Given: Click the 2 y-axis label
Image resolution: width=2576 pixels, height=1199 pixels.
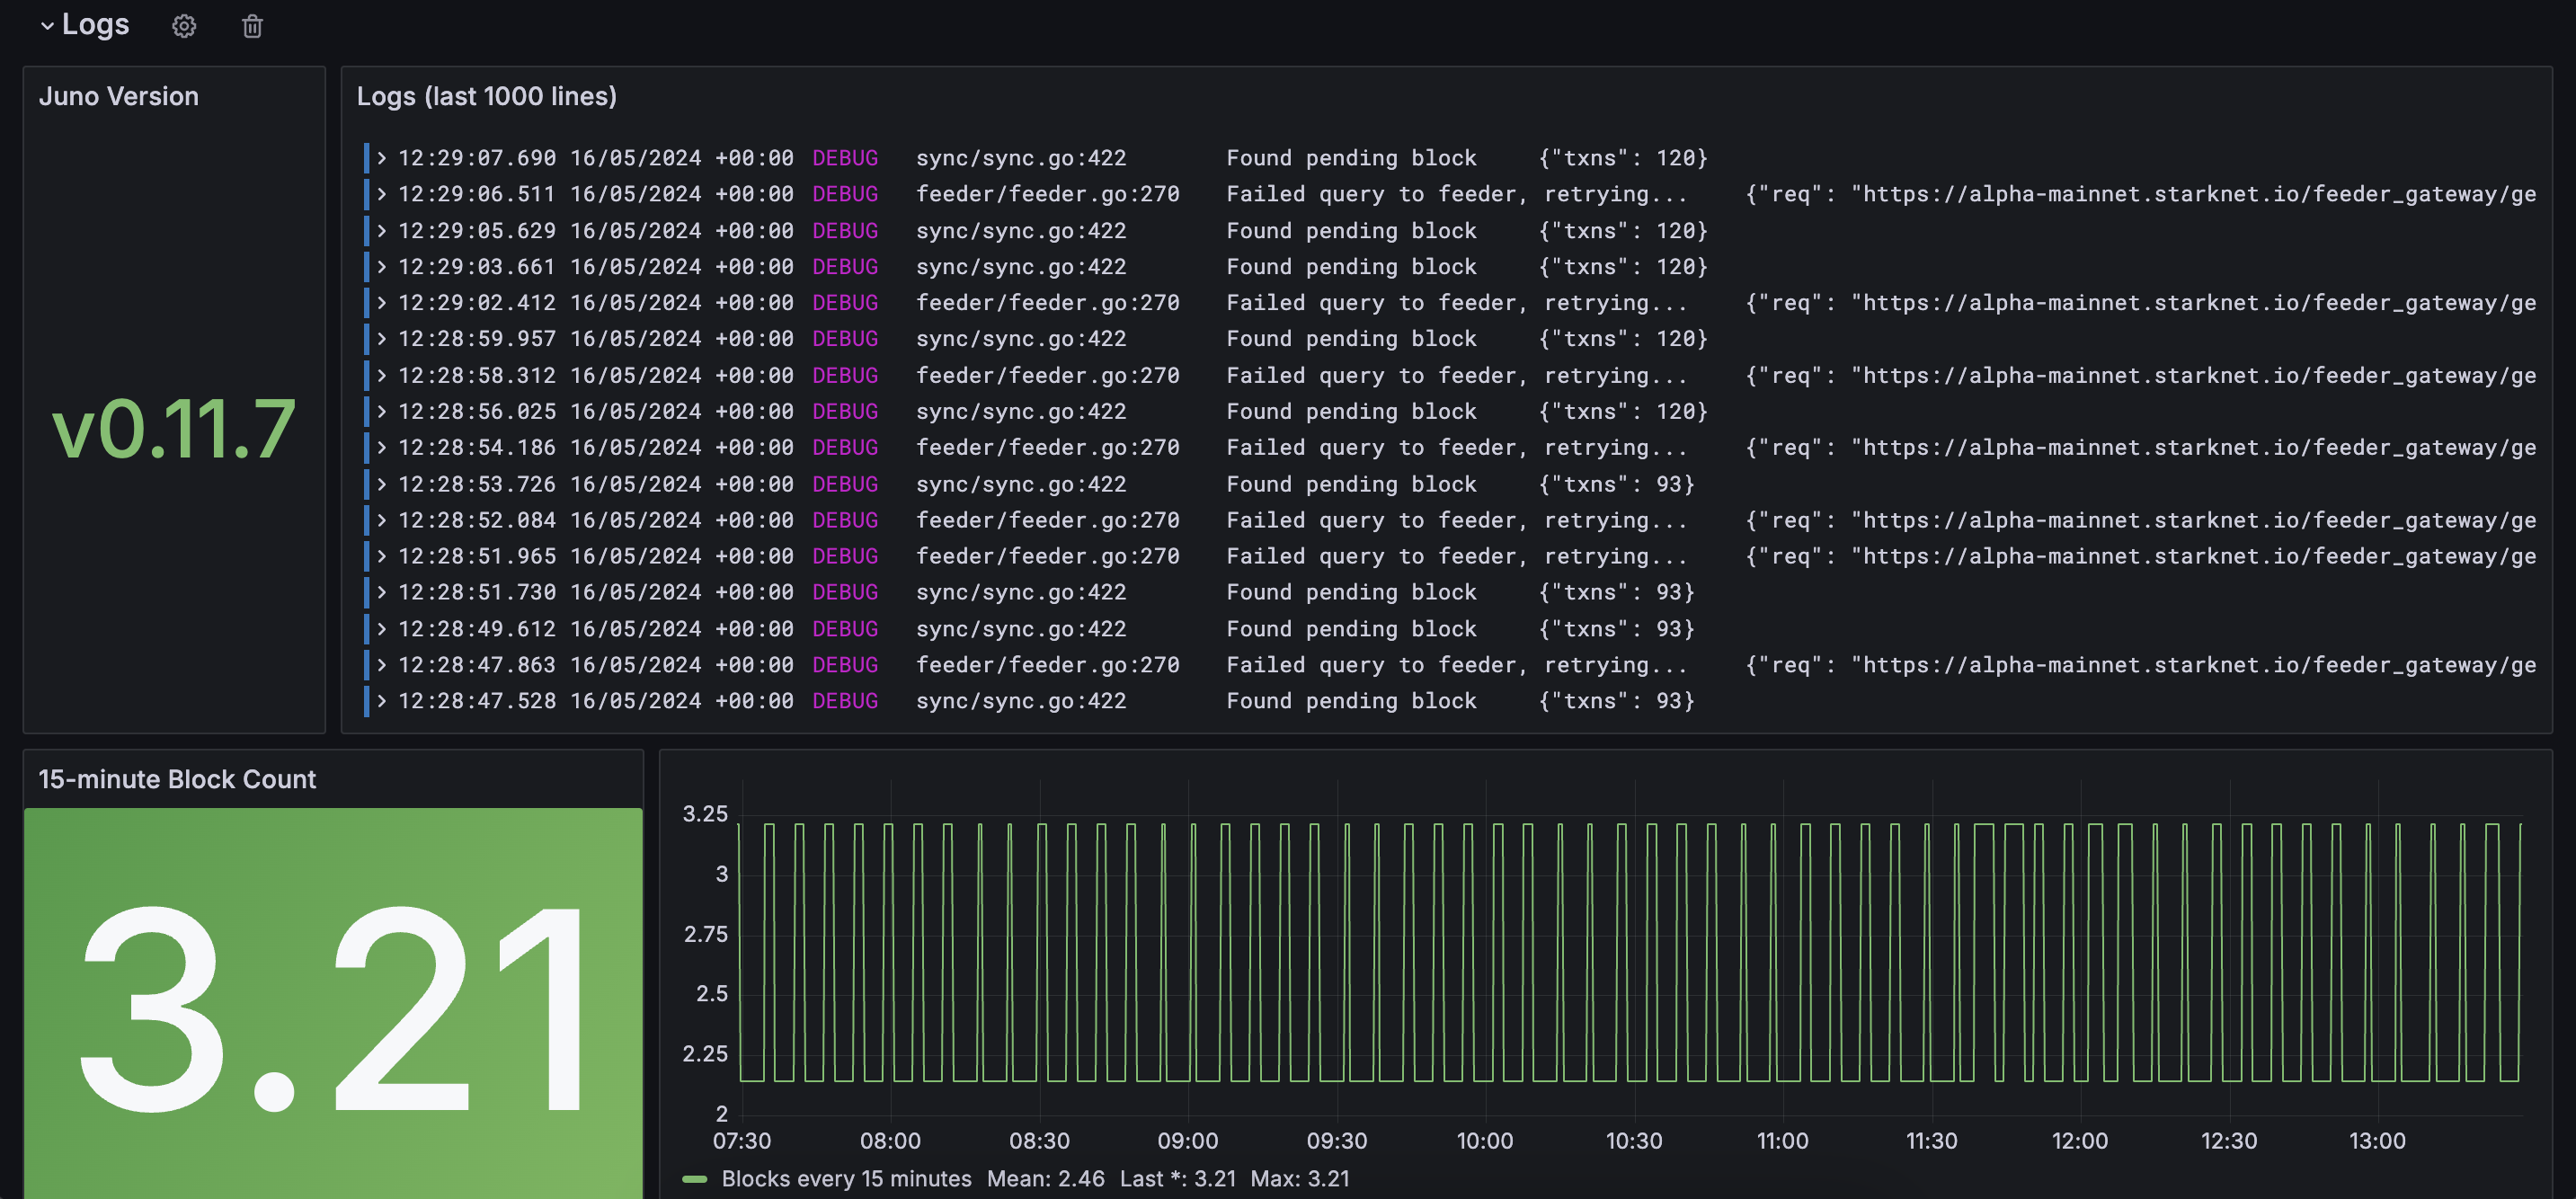Looking at the screenshot, I should (722, 1113).
